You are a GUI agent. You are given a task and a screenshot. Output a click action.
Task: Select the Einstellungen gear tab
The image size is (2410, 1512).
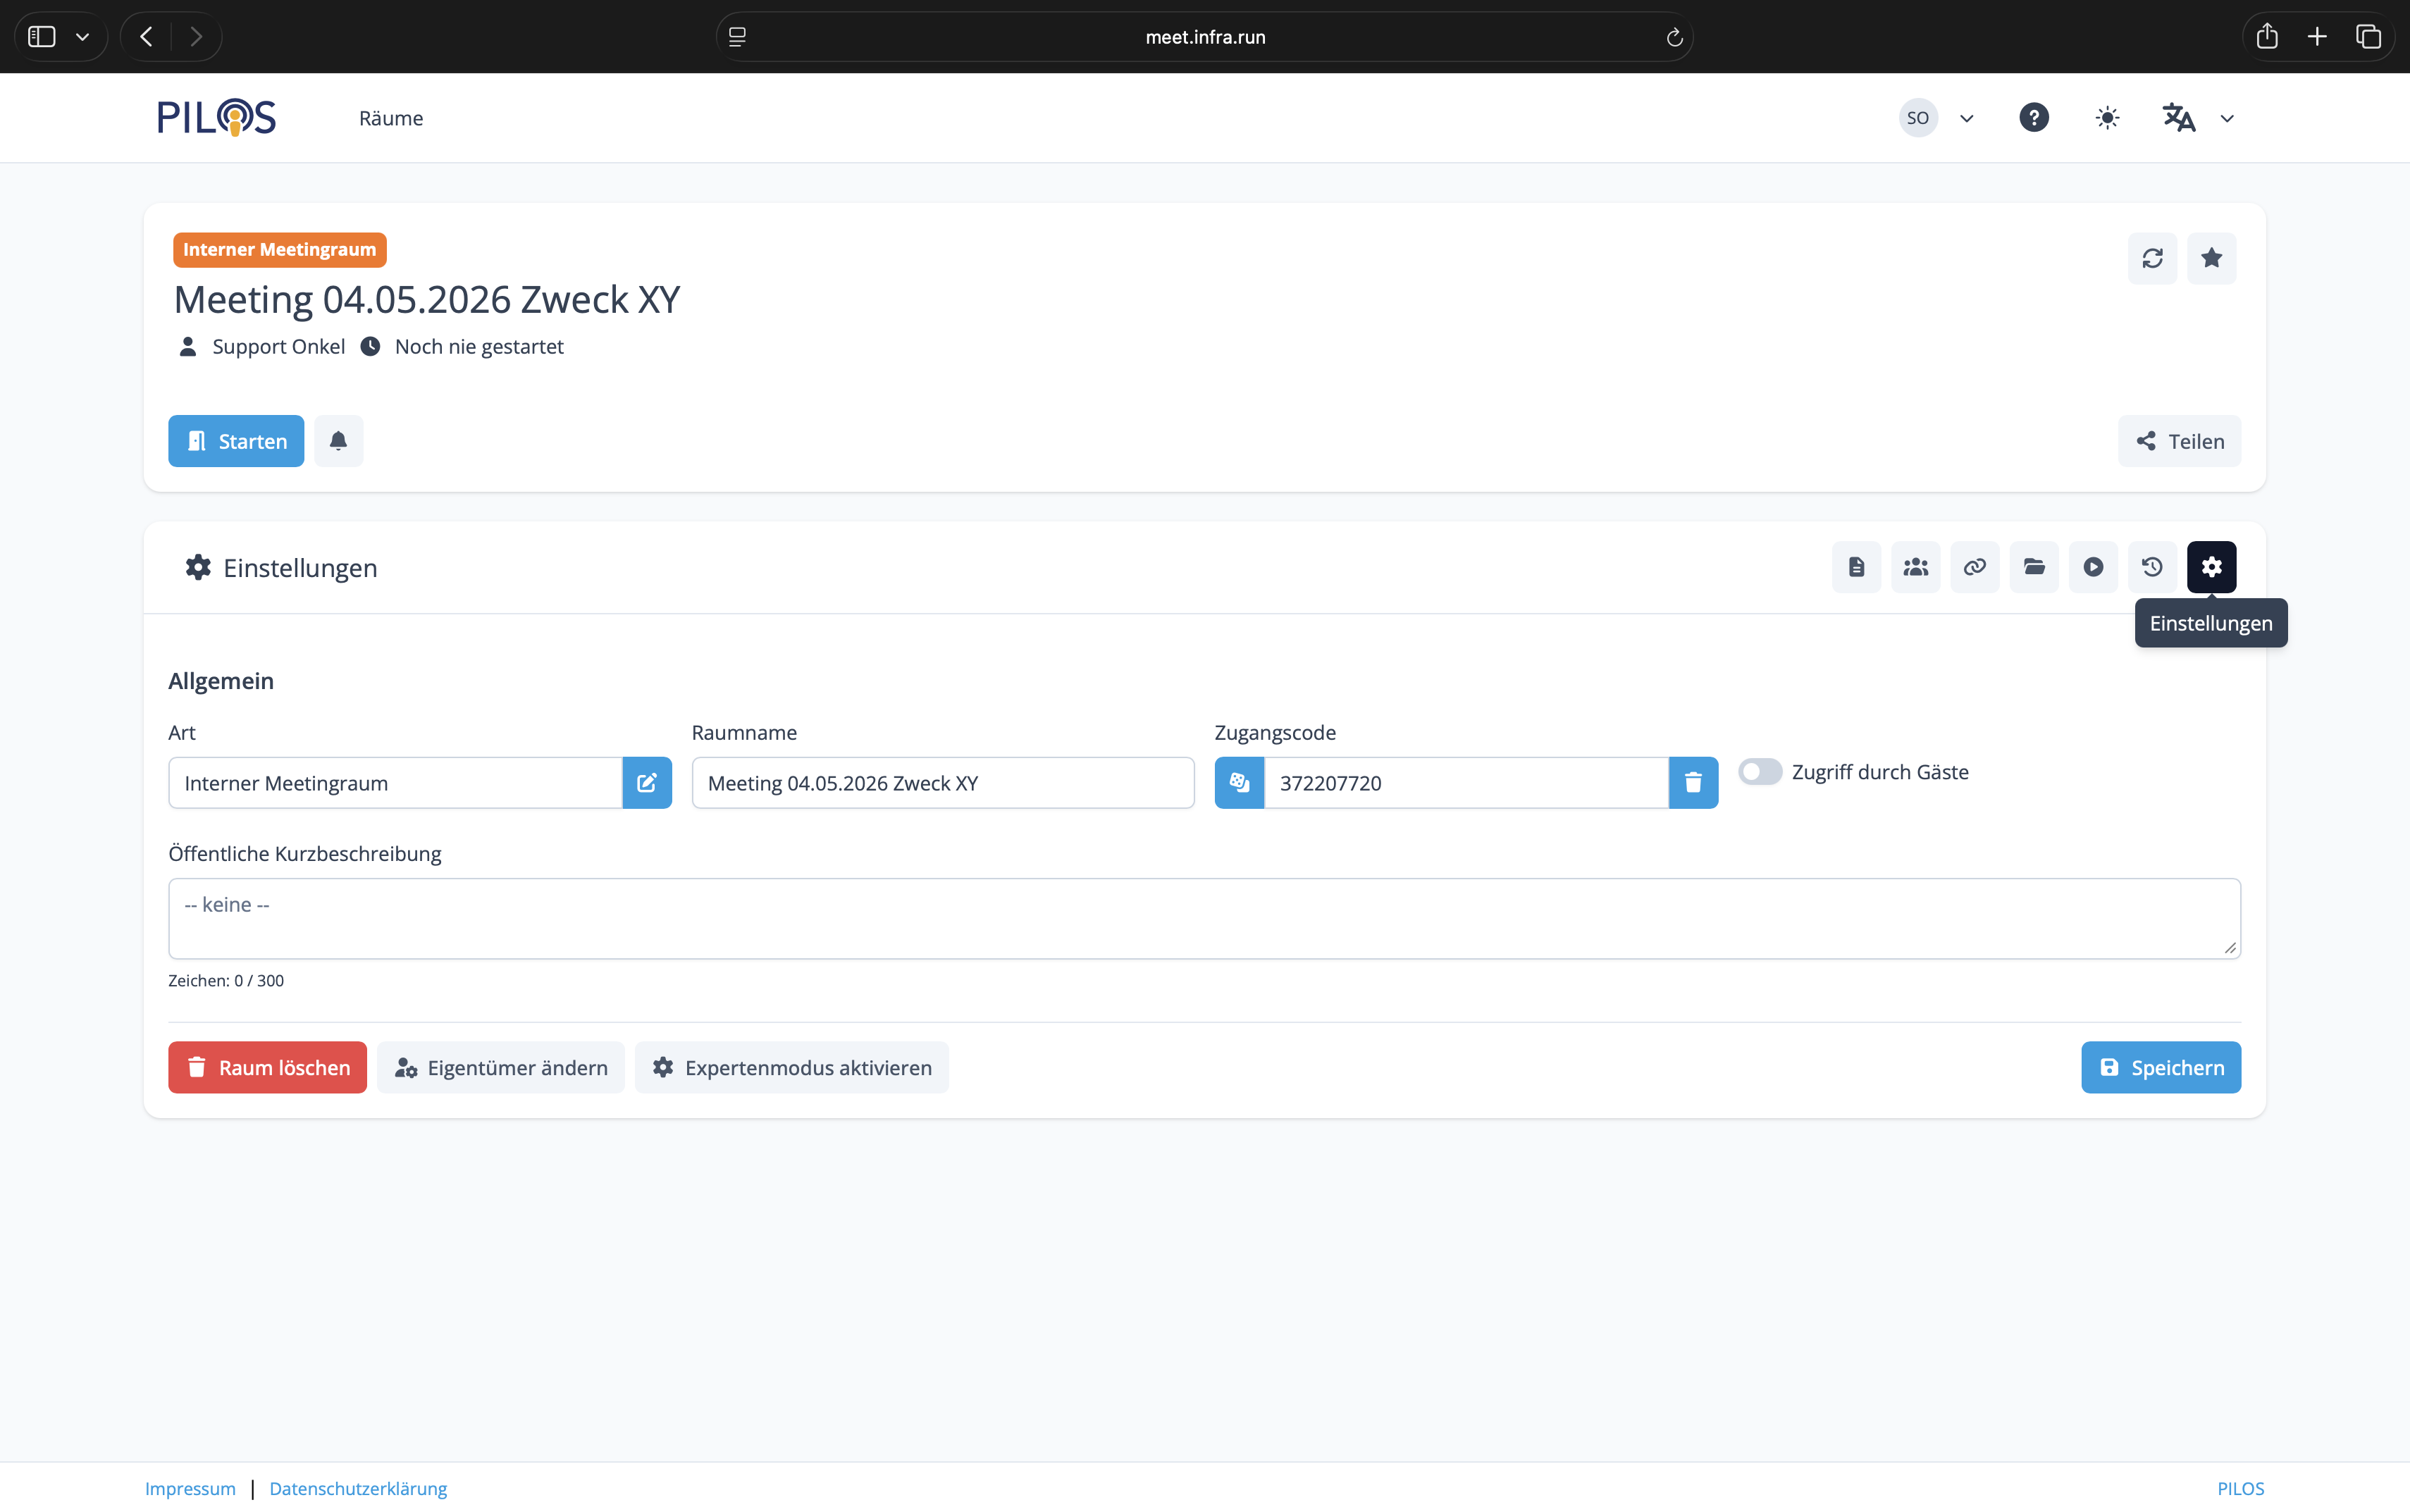(2211, 567)
